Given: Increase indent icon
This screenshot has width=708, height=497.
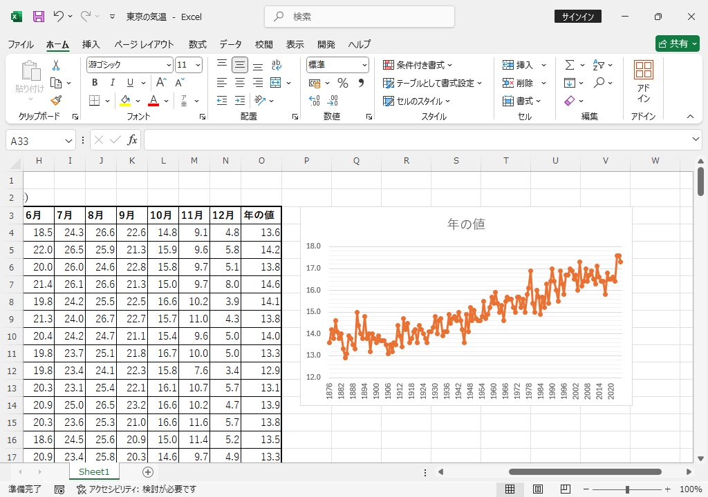Looking at the screenshot, I should (x=240, y=101).
